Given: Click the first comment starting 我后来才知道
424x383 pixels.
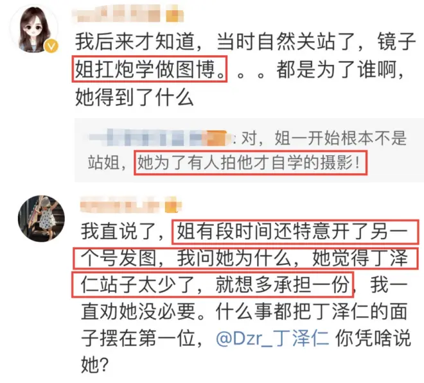Looking at the screenshot, I should [245, 69].
